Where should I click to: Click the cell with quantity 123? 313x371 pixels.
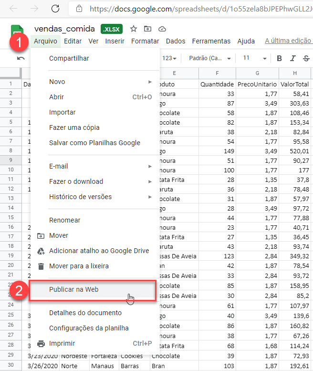217,256
